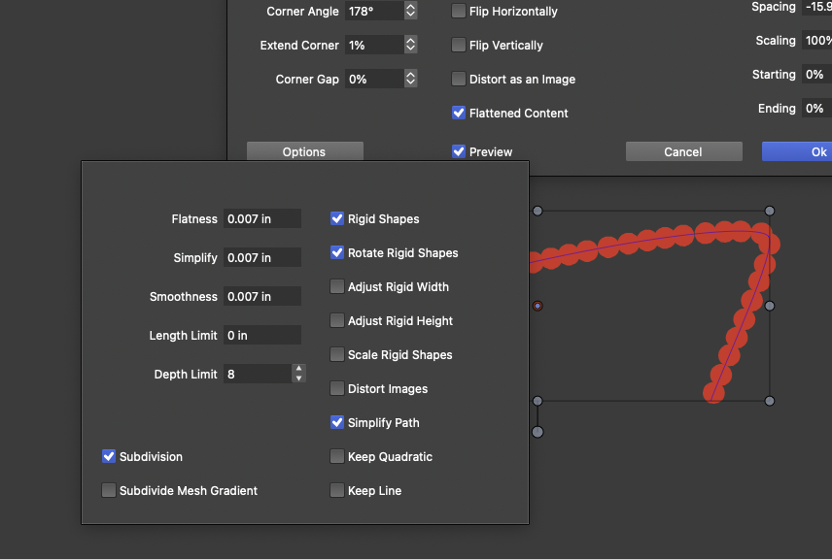Screen dimensions: 832x559
Task: Uncheck Rigid Shapes option
Action: pos(337,219)
